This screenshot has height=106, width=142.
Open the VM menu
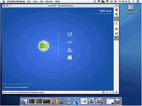pyautogui.click(x=41, y=1)
